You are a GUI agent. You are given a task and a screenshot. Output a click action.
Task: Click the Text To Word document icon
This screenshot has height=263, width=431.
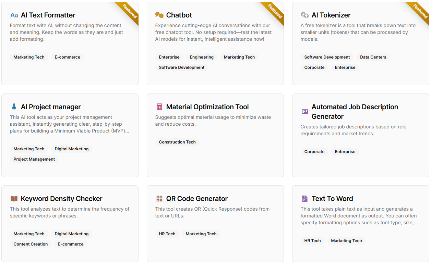point(304,198)
